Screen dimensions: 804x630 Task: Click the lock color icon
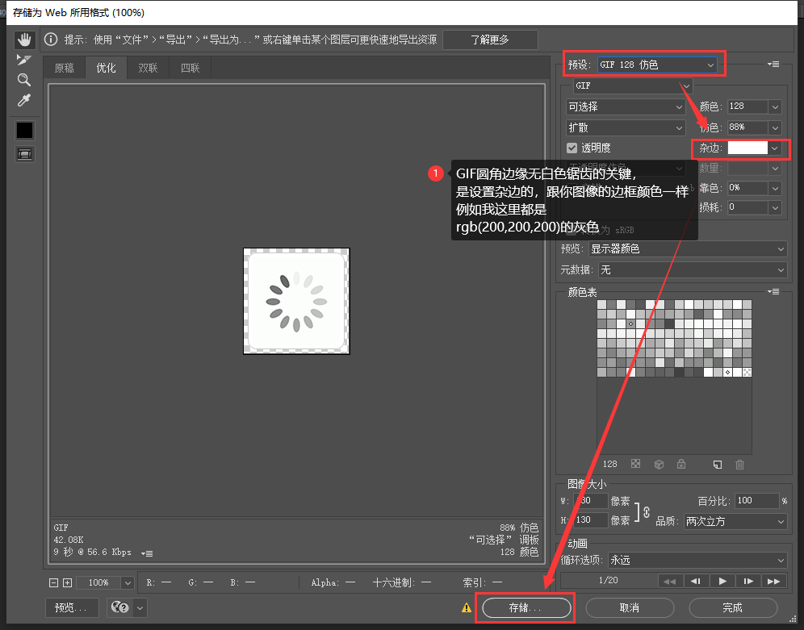(681, 465)
